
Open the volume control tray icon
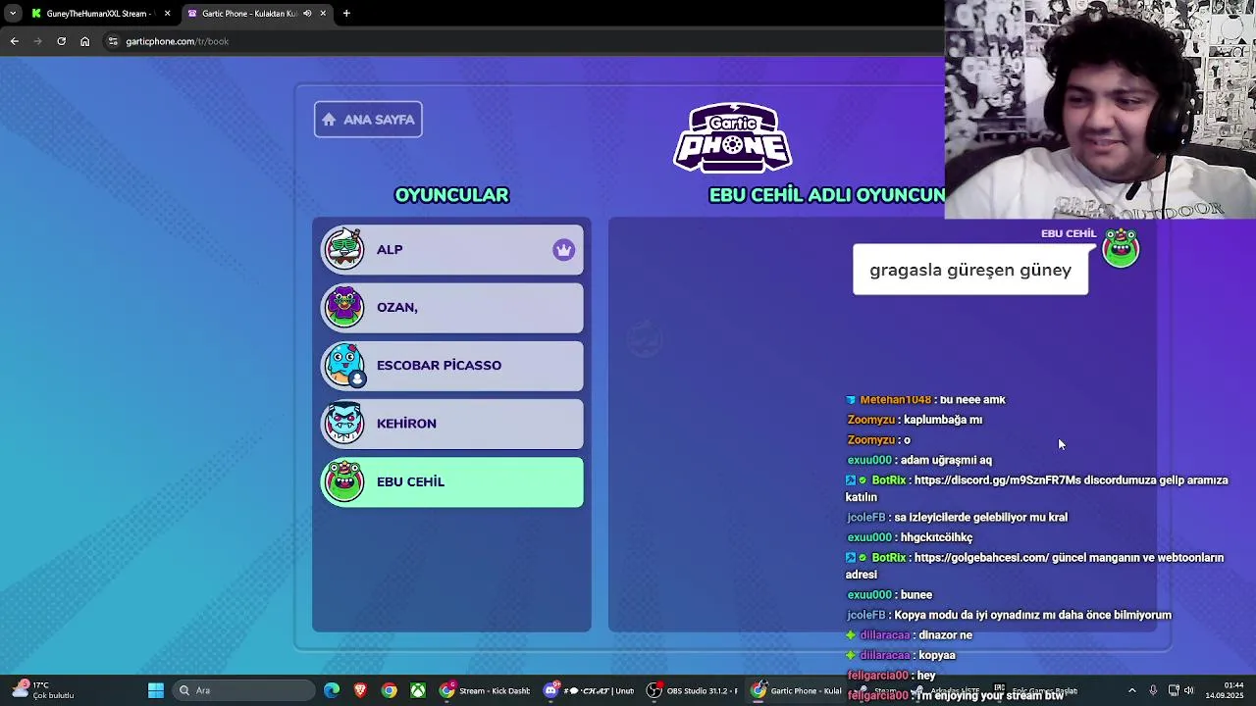pyautogui.click(x=1188, y=690)
